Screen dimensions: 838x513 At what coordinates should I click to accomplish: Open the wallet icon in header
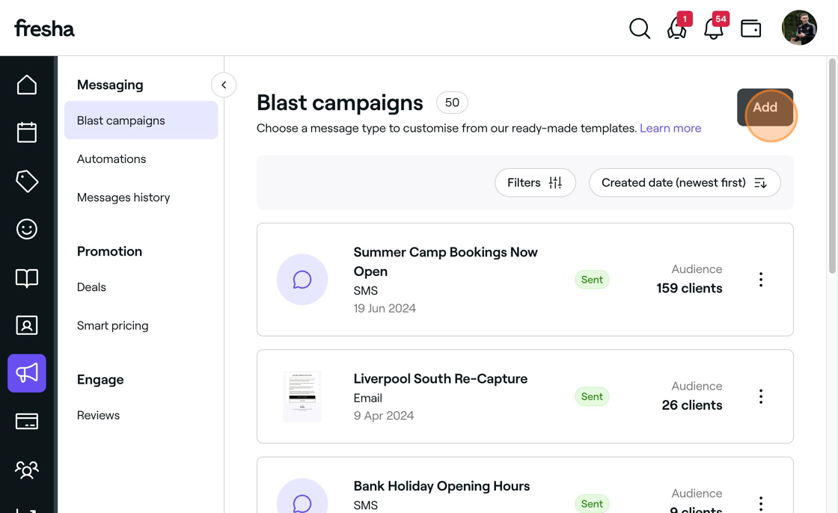751,28
